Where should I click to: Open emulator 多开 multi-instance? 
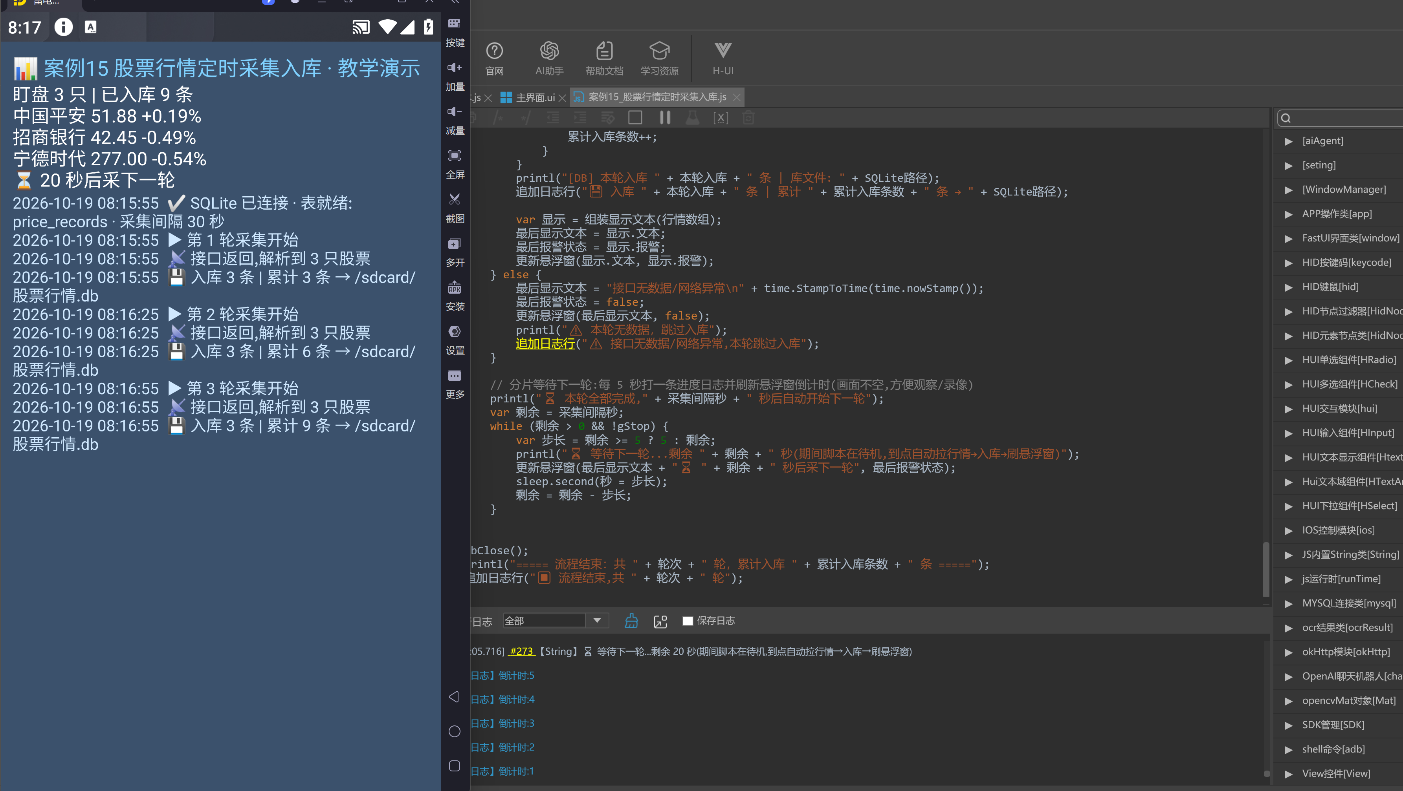point(455,252)
